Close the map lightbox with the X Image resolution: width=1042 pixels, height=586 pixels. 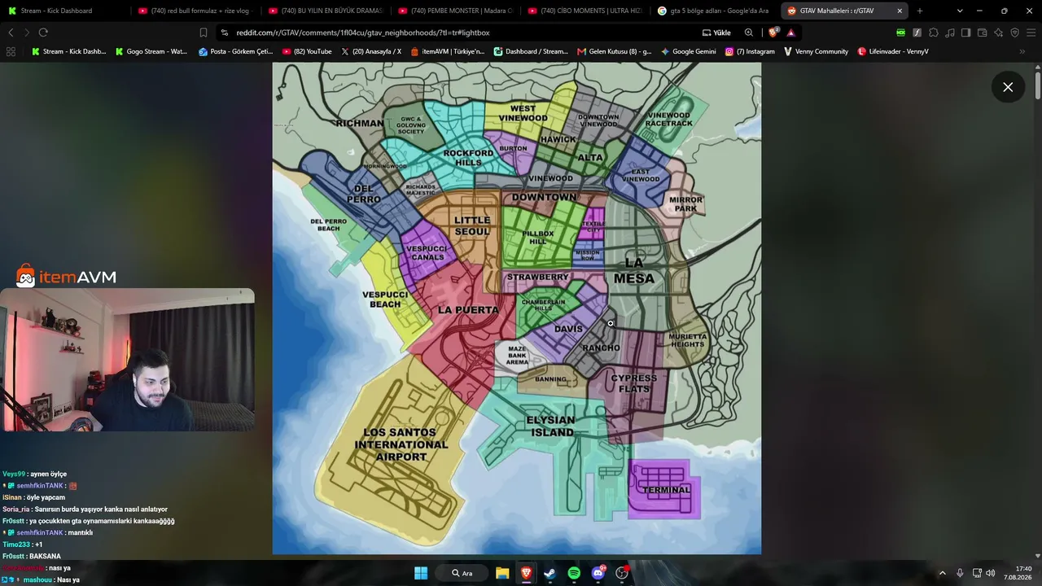tap(1008, 87)
